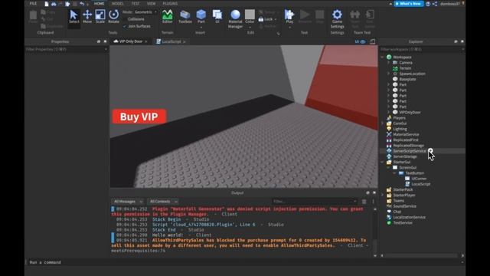Switch to the PLUGINS ribbon tab
This screenshot has width=490, height=276.
[170, 4]
